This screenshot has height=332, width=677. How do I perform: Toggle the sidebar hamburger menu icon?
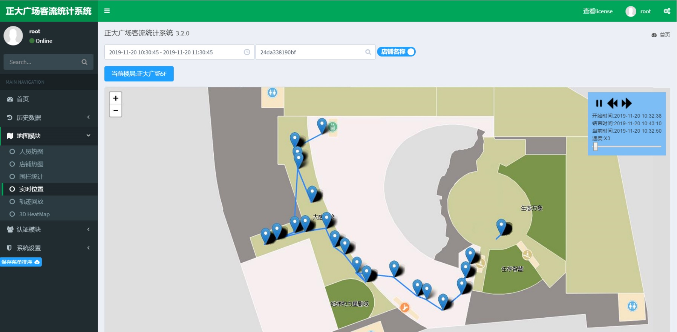(107, 11)
